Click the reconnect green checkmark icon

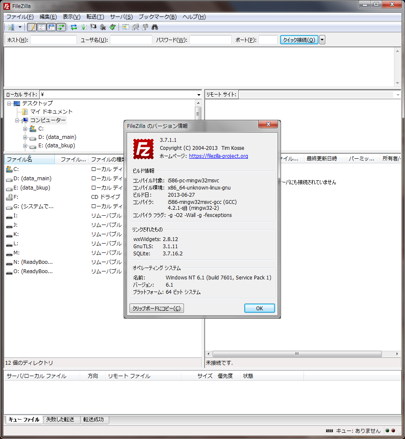[x=113, y=27]
